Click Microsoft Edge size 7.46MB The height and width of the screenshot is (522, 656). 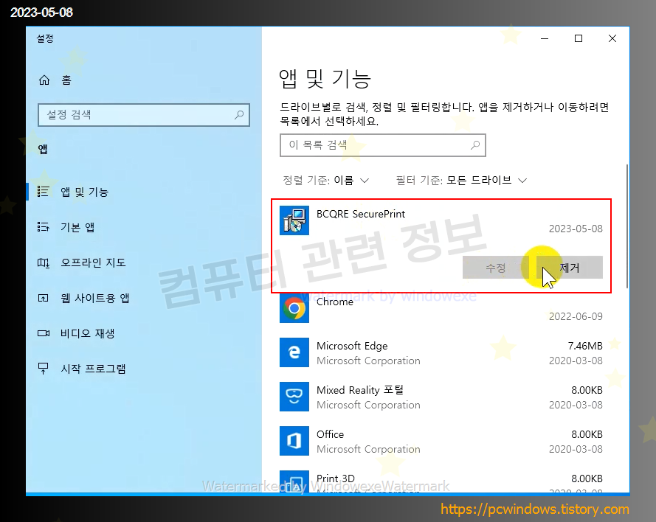point(585,346)
